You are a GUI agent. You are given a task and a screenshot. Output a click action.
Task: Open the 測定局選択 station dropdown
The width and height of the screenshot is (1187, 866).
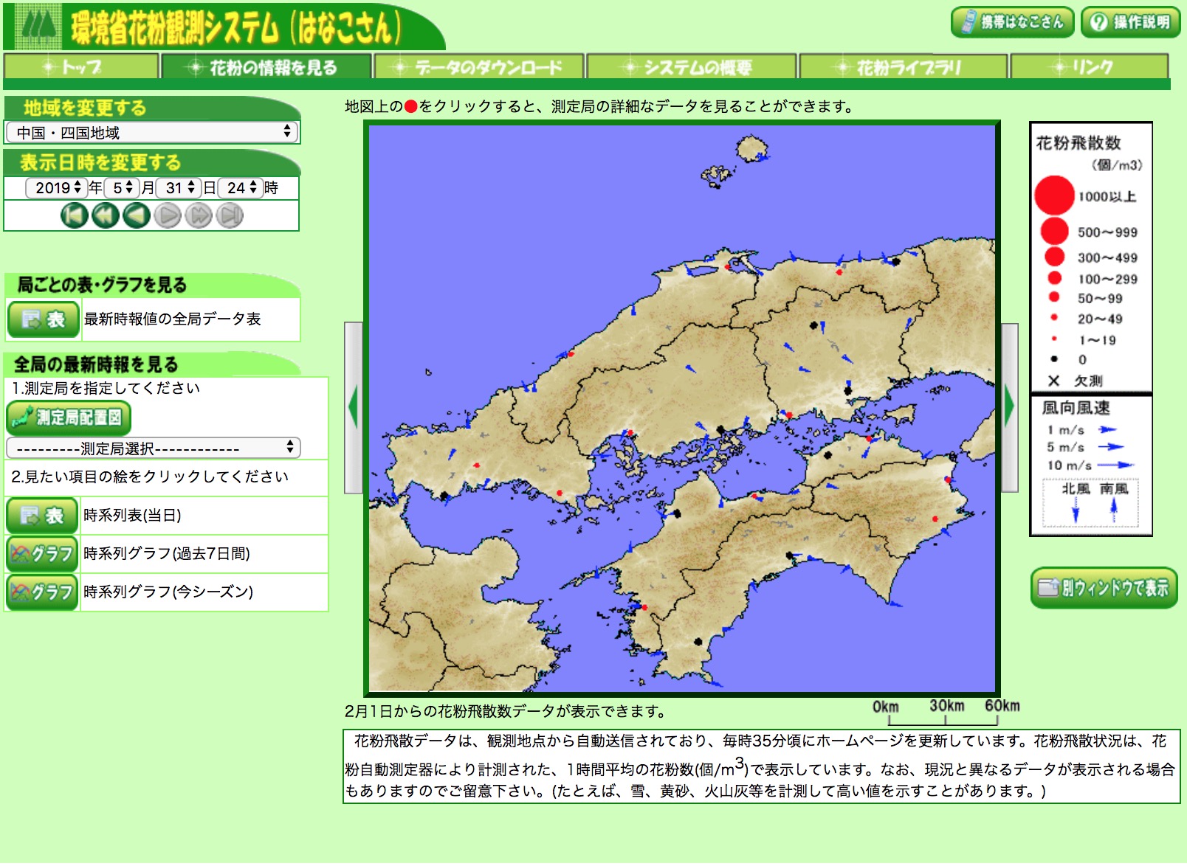(x=153, y=448)
